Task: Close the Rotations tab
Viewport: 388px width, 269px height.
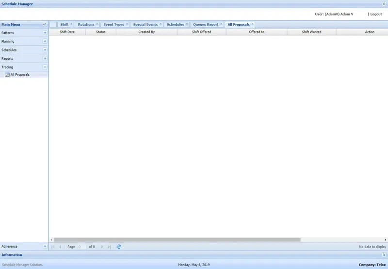Action: pos(97,24)
